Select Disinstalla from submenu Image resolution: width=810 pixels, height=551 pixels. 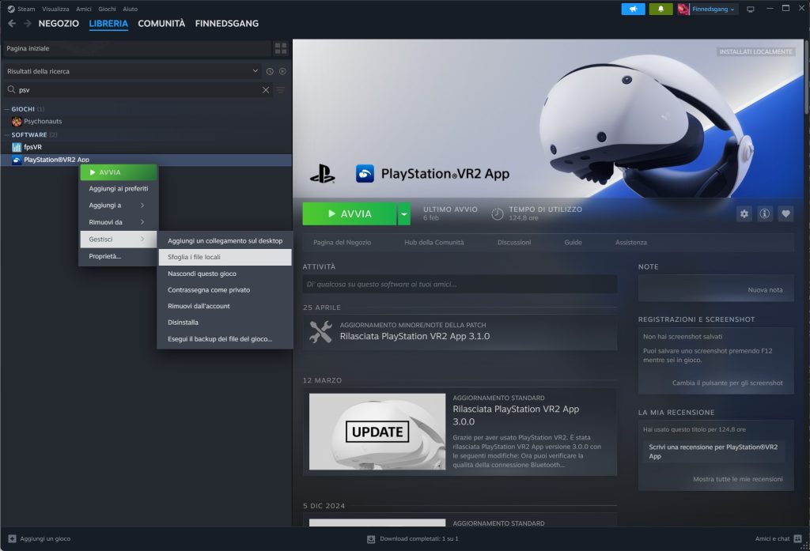pos(225,323)
